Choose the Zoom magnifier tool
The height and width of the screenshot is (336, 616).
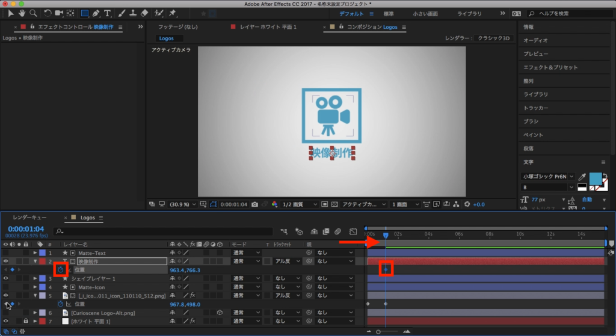pos(33,13)
